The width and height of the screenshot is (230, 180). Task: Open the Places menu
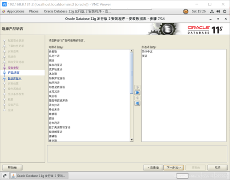tap(34, 11)
